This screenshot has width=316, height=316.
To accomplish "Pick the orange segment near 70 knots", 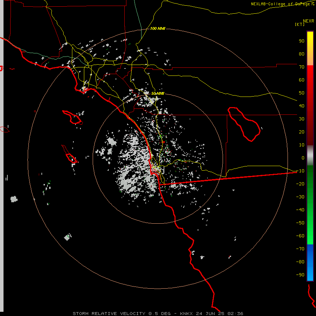I will tap(310, 60).
